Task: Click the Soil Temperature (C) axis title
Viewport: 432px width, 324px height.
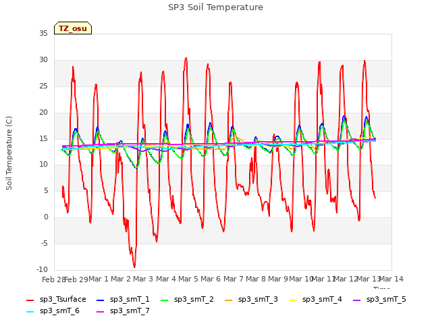Action: tap(9, 153)
